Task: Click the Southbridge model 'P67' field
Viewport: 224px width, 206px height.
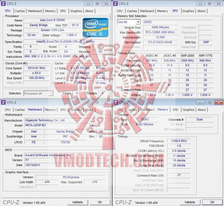Action: [x=65, y=137]
